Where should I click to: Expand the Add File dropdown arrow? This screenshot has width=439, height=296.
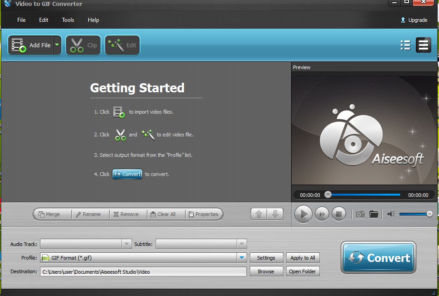tap(57, 45)
